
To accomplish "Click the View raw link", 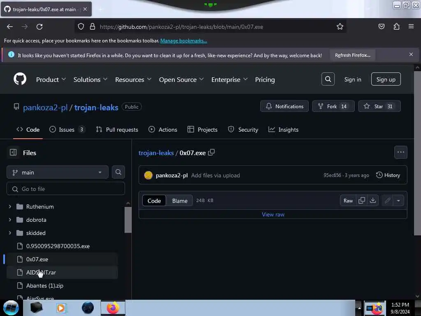I will tap(273, 214).
